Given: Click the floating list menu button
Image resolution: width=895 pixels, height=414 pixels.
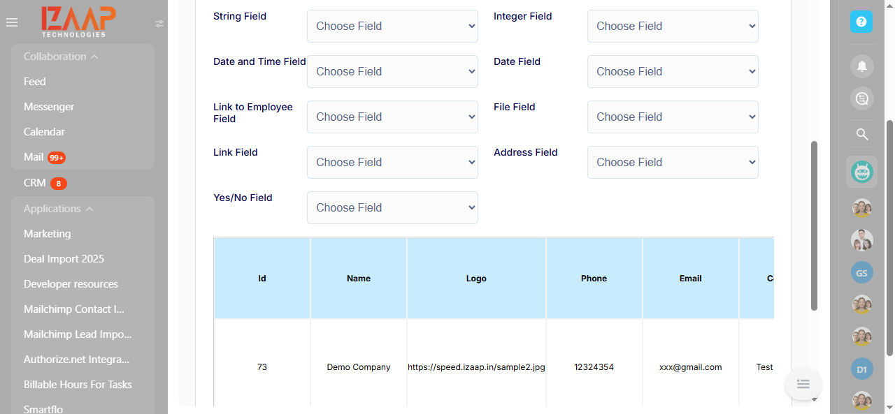Looking at the screenshot, I should 803,383.
